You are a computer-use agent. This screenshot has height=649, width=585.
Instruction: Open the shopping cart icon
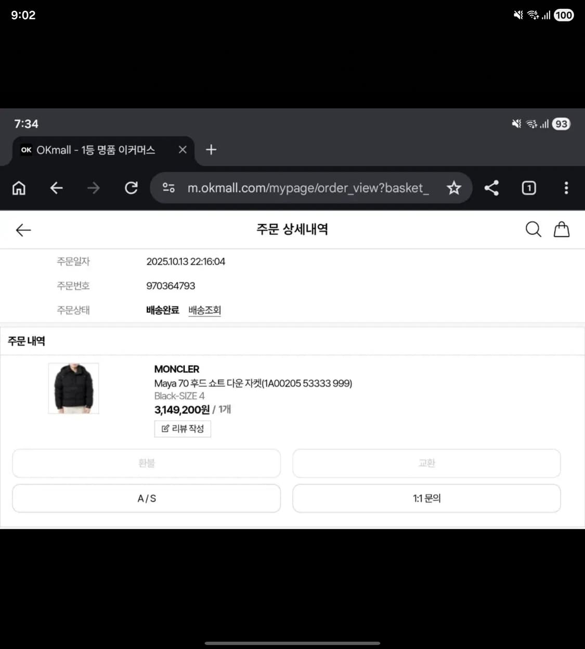pos(562,229)
